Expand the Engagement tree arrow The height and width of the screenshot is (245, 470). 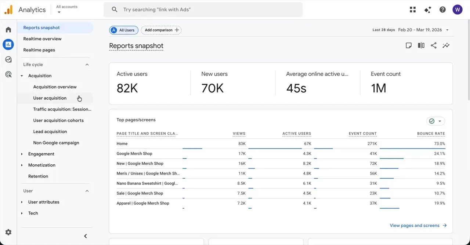pos(22,154)
